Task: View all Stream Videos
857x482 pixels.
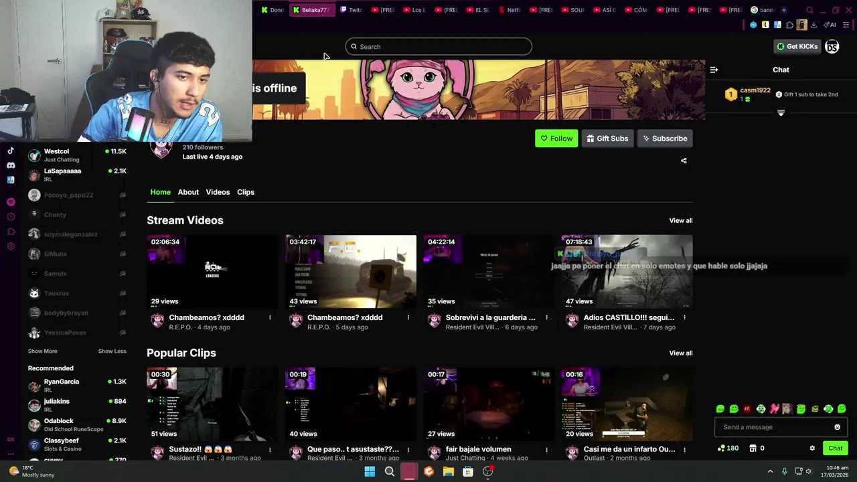Action: [x=681, y=220]
